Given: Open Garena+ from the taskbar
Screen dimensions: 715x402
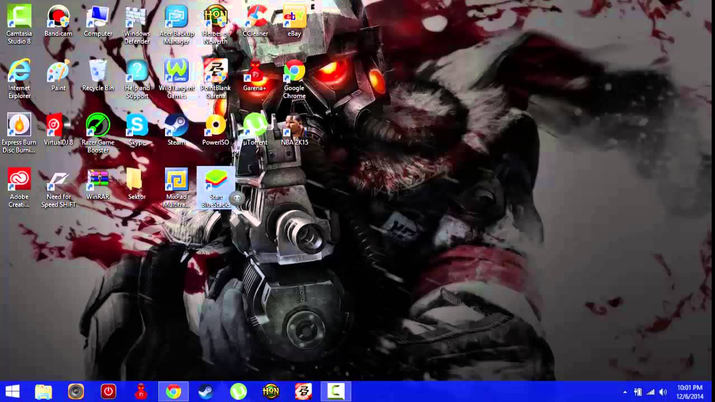Looking at the screenshot, I should pos(141,391).
